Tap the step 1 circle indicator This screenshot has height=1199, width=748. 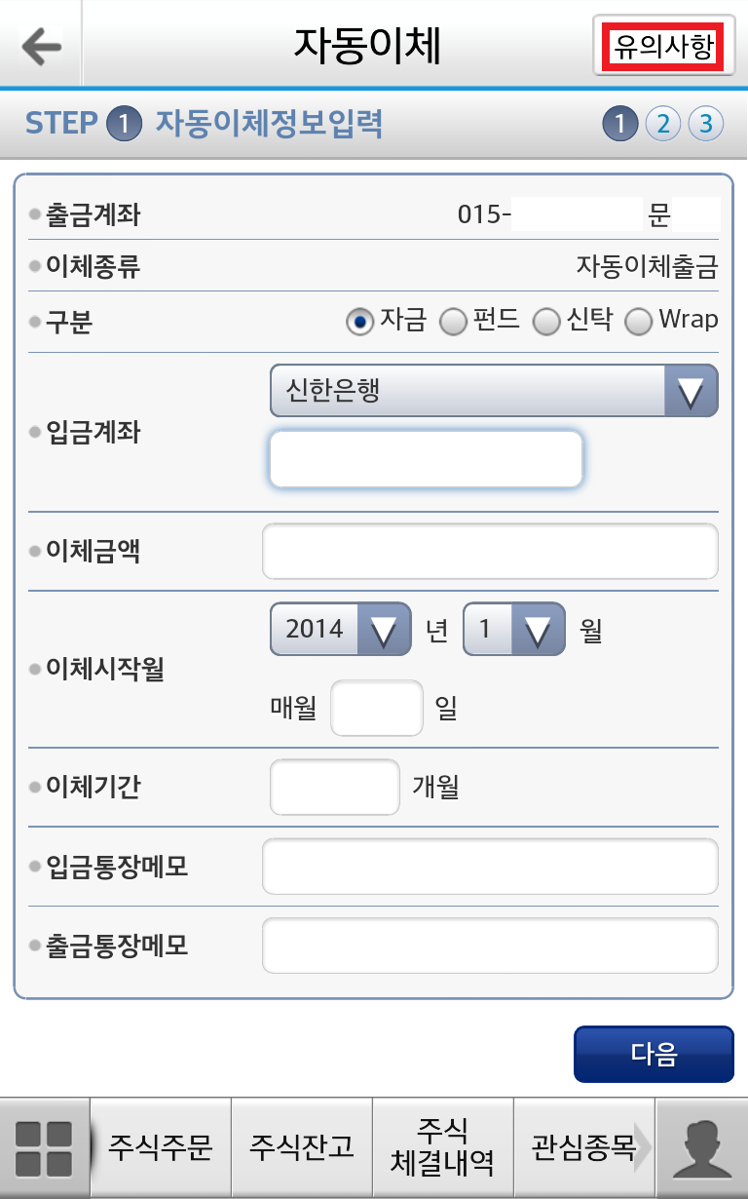[620, 125]
